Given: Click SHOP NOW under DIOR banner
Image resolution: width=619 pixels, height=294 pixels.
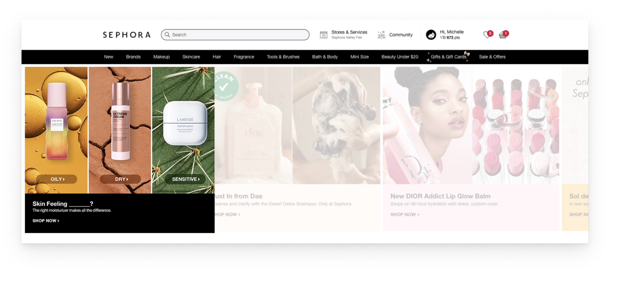Looking at the screenshot, I should (x=405, y=215).
